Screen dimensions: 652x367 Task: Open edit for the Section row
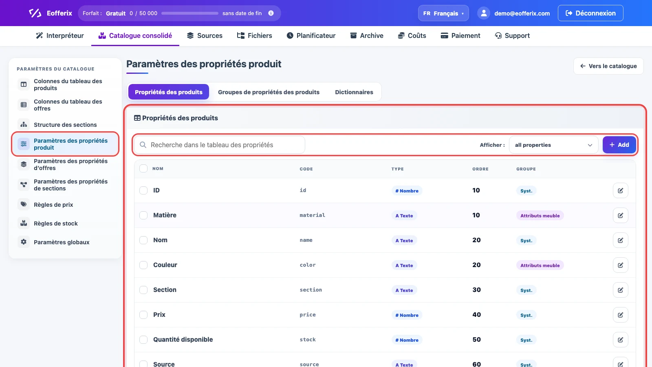pyautogui.click(x=620, y=290)
